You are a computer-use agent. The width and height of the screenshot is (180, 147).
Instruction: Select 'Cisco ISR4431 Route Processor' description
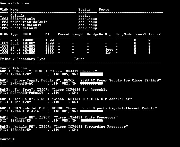tap(86, 117)
